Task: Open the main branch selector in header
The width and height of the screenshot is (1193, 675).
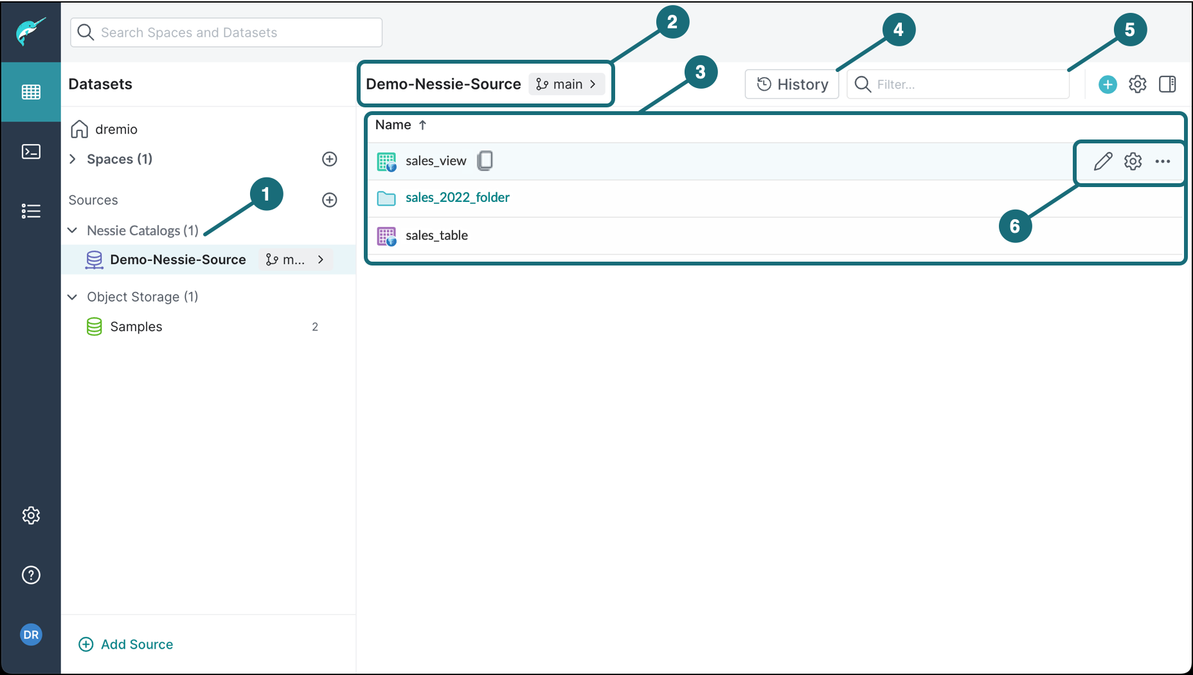Action: pos(566,84)
